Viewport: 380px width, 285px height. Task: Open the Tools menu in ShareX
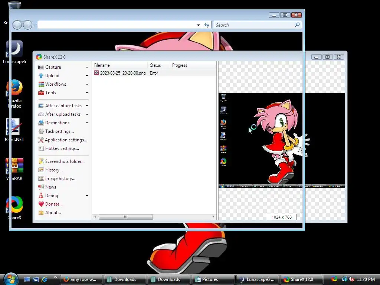[50, 92]
